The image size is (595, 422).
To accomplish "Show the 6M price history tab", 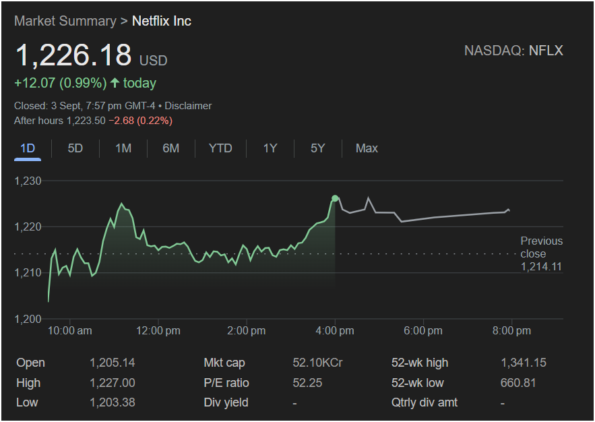I will 170,148.
